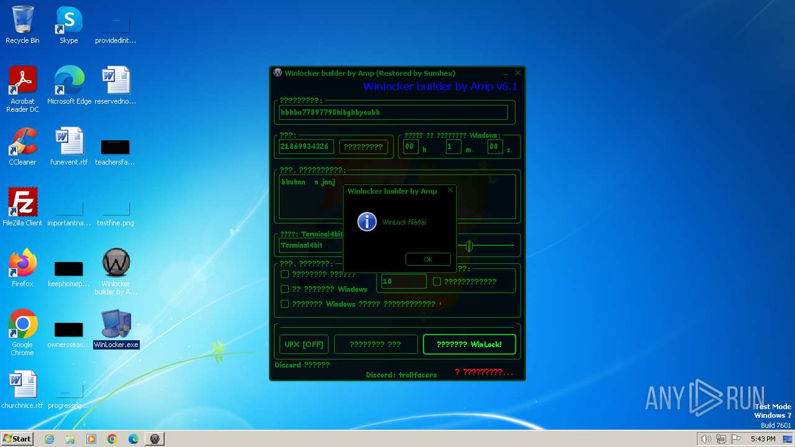795x447 pixels.
Task: Click the 5:43 PM system clock
Action: click(763, 439)
